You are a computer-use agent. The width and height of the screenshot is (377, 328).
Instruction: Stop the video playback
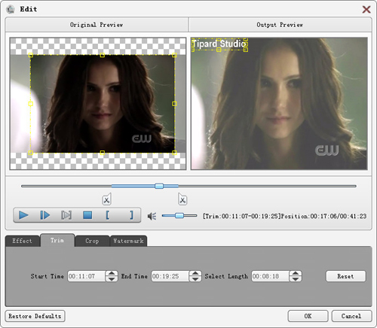coord(87,215)
